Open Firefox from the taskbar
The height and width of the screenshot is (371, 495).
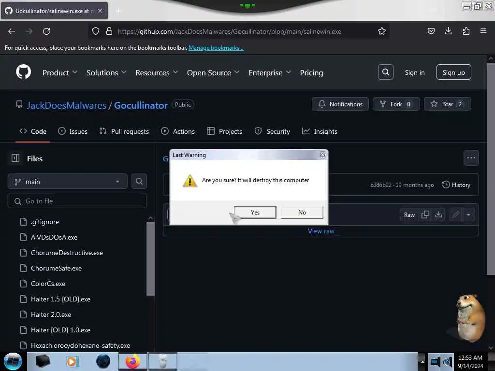click(x=132, y=361)
